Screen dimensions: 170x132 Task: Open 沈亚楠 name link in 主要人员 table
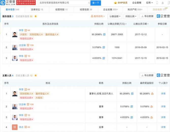click(22, 104)
